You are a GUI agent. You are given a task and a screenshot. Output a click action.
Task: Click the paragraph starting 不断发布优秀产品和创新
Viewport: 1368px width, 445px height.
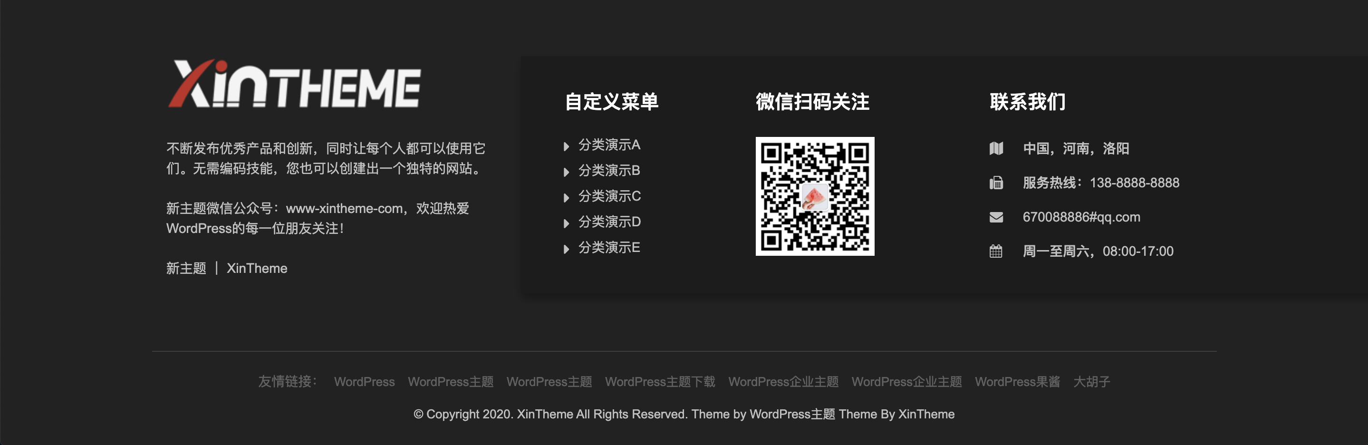point(326,158)
